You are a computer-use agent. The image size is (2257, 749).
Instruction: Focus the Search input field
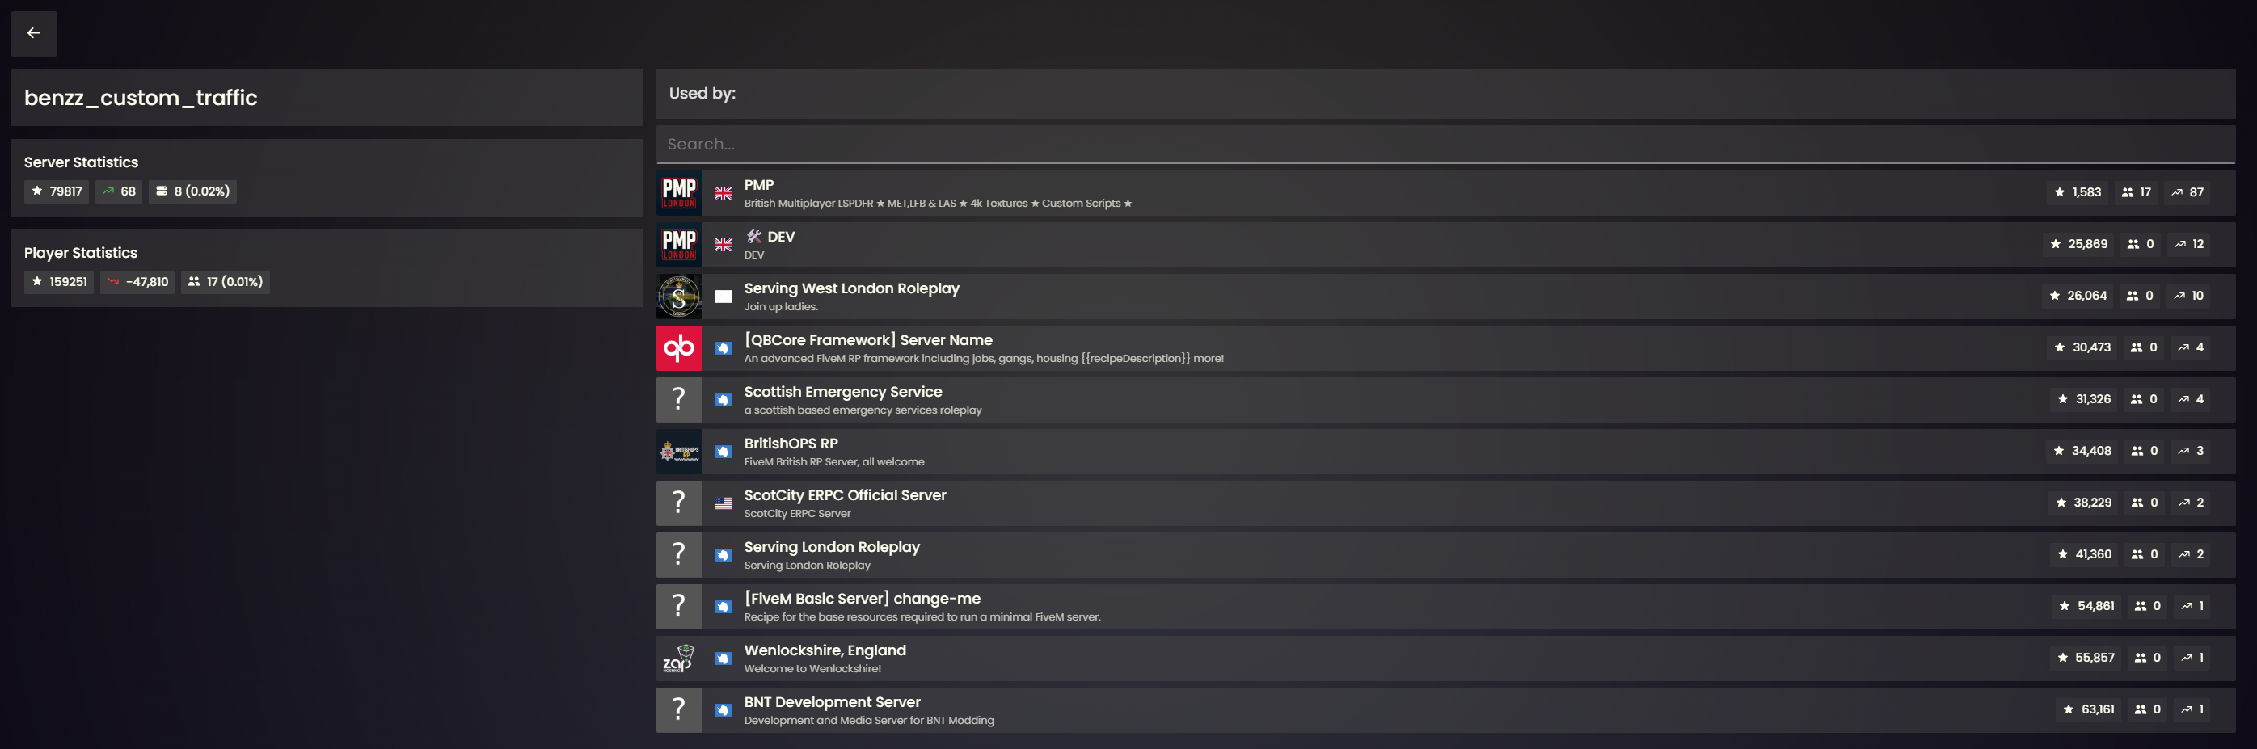click(x=1444, y=145)
